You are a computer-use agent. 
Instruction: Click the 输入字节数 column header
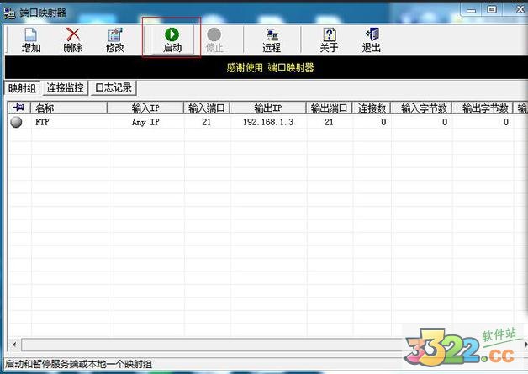[x=421, y=108]
